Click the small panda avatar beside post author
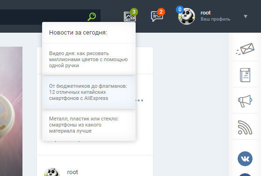Screen dimensions: 261x176 coord(52,172)
